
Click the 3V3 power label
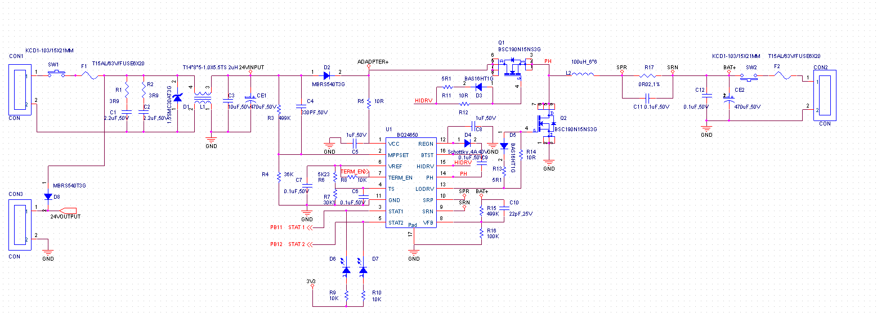click(x=311, y=281)
